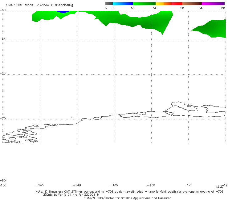The width and height of the screenshot is (228, 200).
Task: Click the '-145' longitude axis label
Action: tap(40, 185)
